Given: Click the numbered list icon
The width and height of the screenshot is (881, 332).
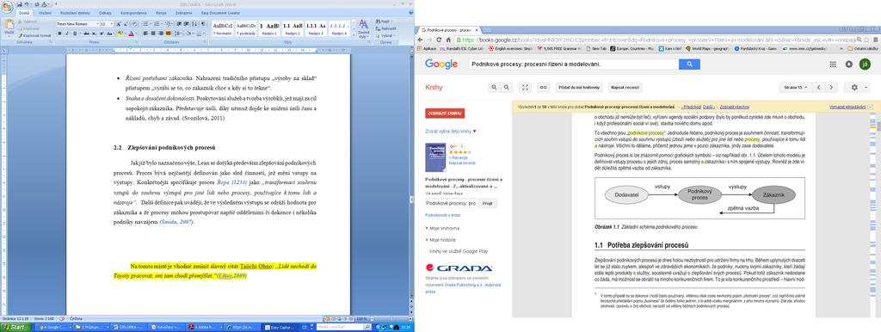Looking at the screenshot, I should pos(157,24).
